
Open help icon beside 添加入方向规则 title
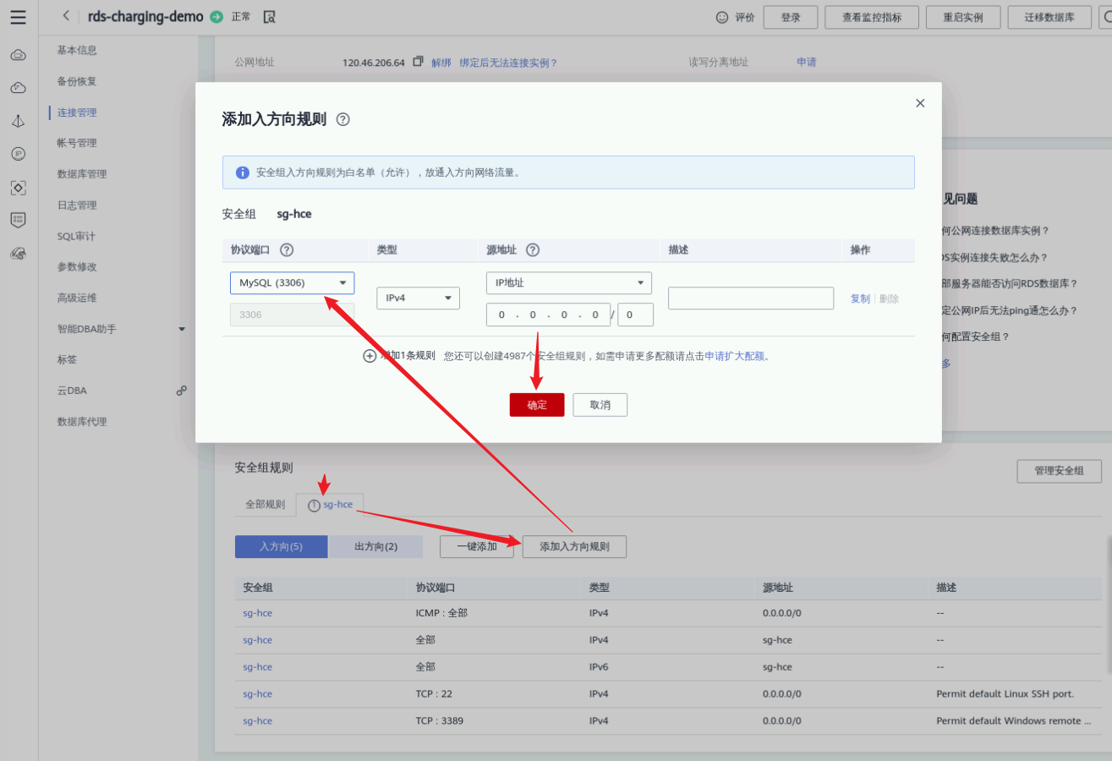[x=342, y=119]
